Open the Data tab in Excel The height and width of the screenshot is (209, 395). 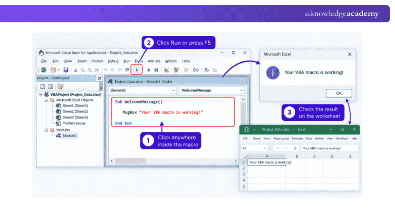point(309,138)
